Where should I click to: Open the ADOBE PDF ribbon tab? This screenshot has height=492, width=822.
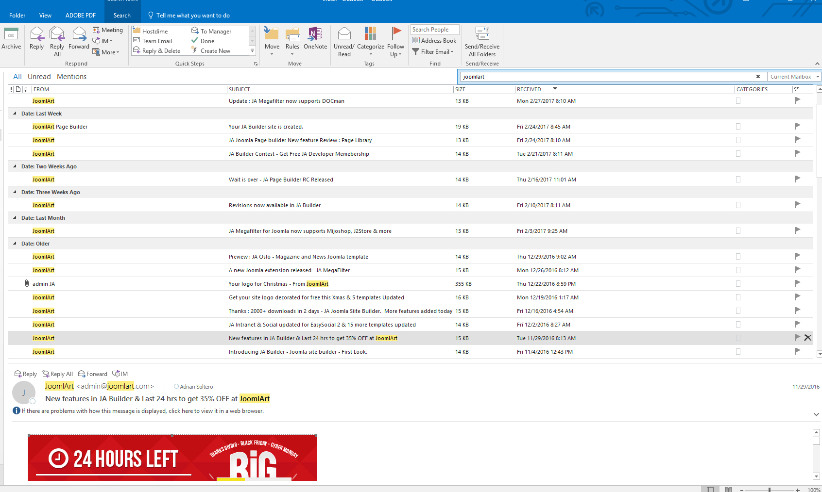[81, 16]
